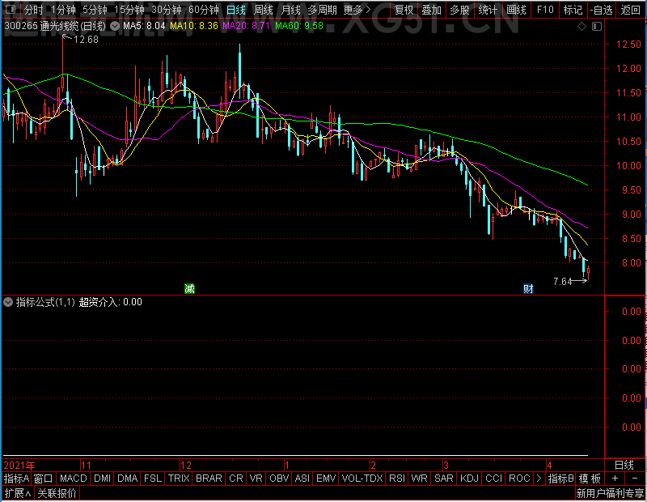
Task: Click the 标记 mark button
Action: 573,10
